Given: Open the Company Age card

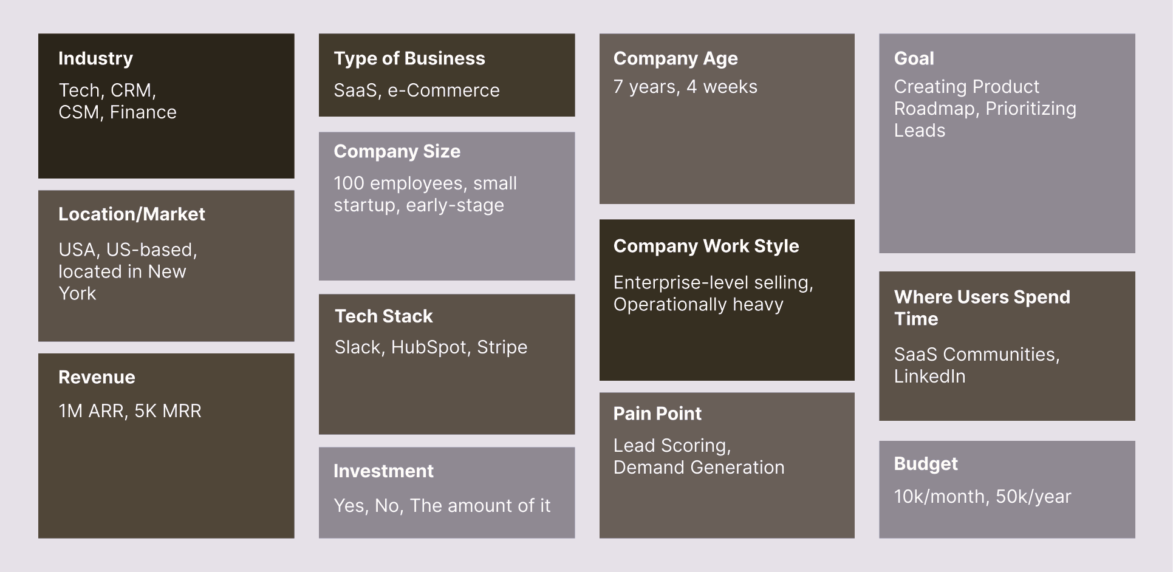Looking at the screenshot, I should point(727,118).
